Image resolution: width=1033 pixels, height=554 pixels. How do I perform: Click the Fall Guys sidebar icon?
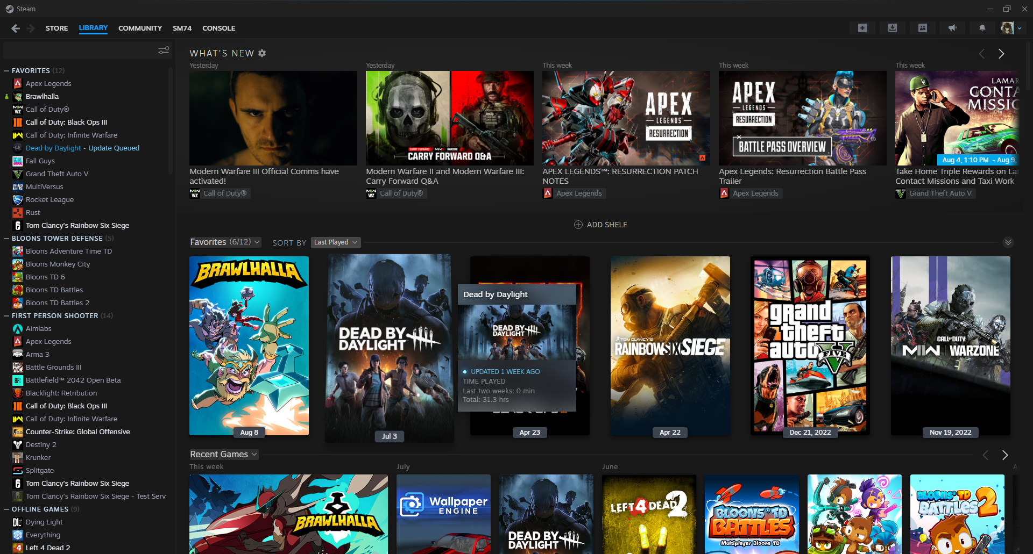[18, 161]
